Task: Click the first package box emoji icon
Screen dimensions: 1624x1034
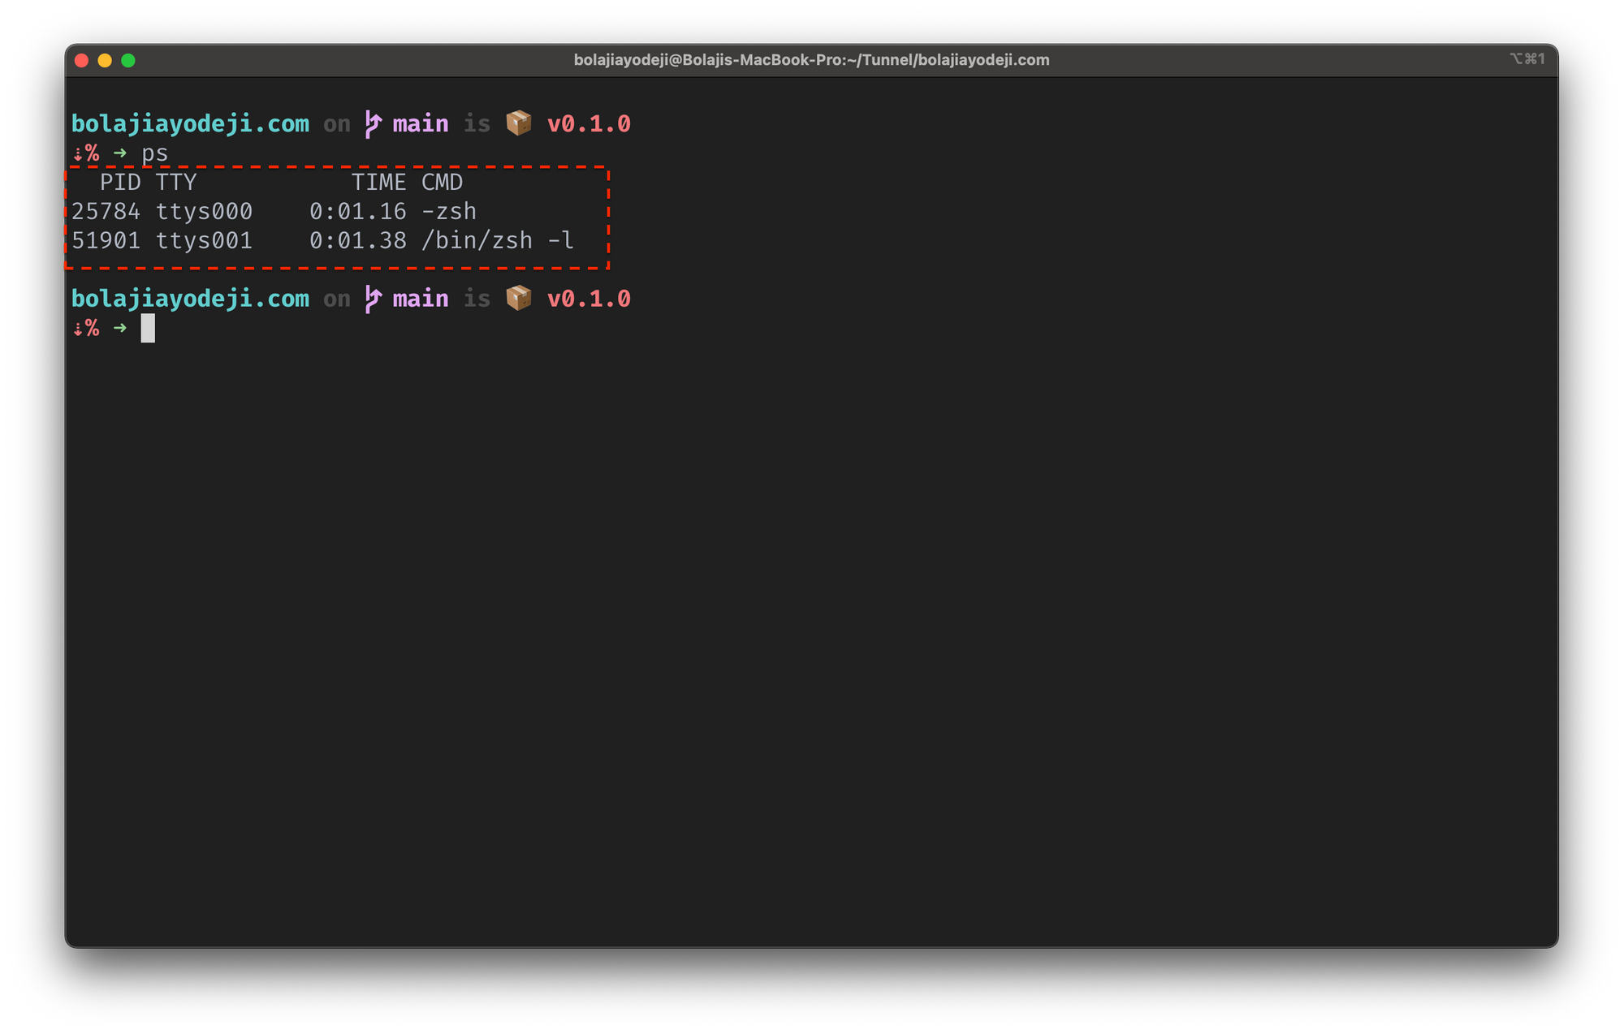Action: (519, 123)
